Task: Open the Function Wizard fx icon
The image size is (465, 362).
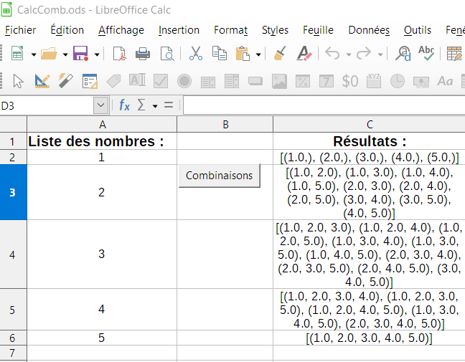Action: tap(124, 105)
